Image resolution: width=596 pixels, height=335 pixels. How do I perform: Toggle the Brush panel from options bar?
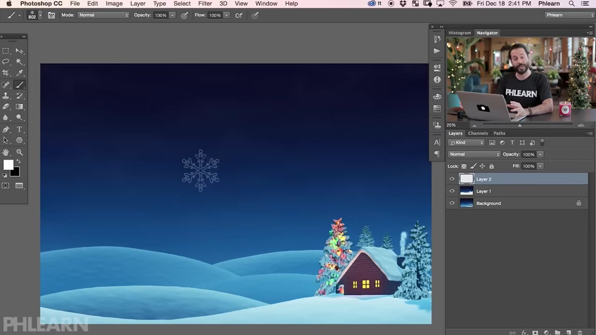point(51,15)
